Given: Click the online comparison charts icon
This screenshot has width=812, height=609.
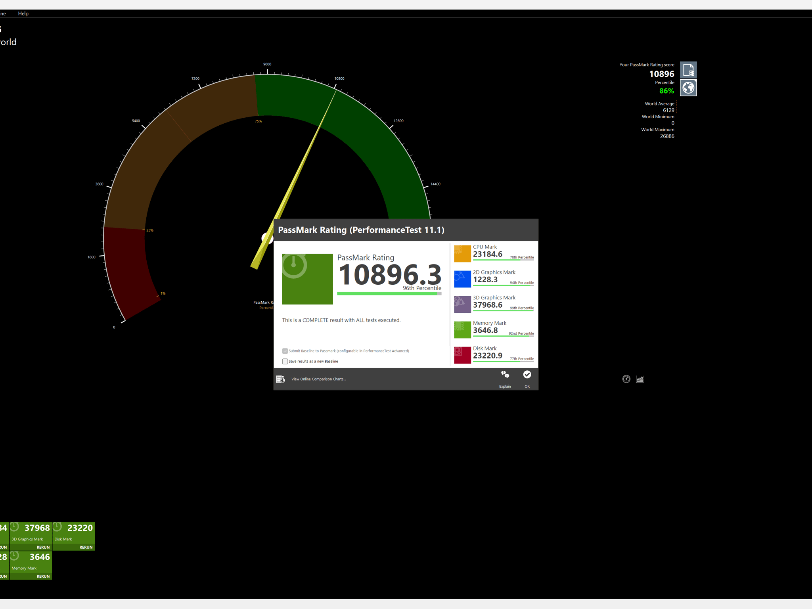Looking at the screenshot, I should (x=281, y=379).
